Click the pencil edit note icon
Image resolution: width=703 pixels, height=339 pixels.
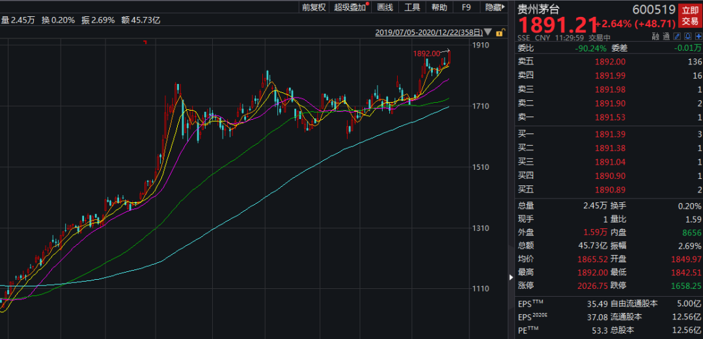pyautogui.click(x=677, y=37)
